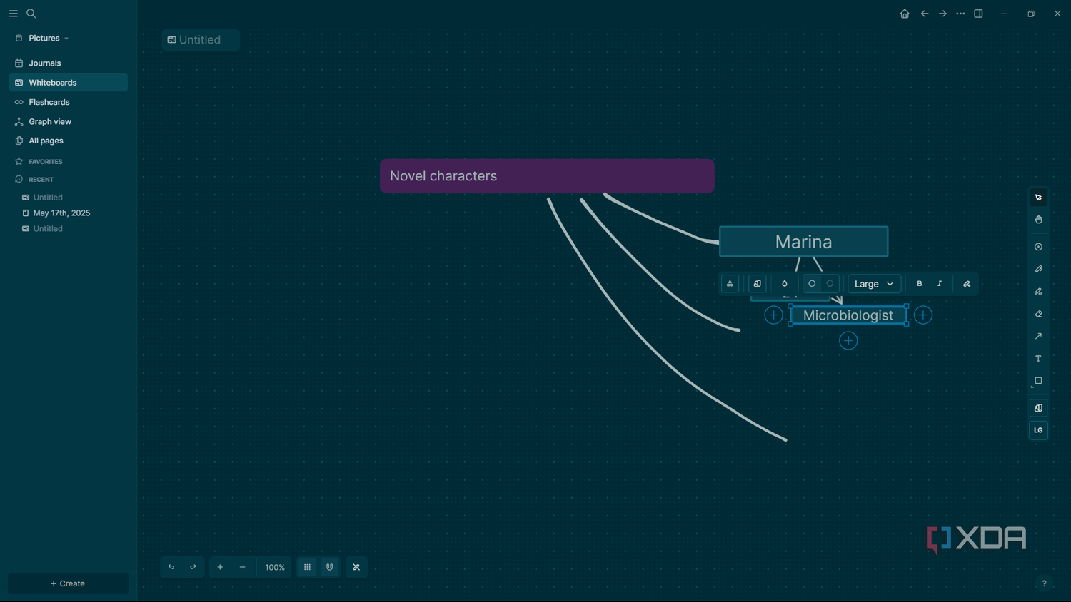
Task: Choose the add block or page tool
Action: point(1038,247)
